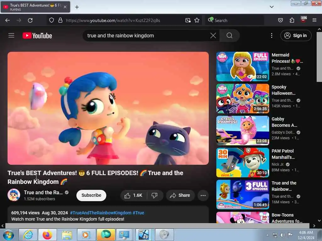Click the Share button
The image size is (322, 241).
coord(180,195)
